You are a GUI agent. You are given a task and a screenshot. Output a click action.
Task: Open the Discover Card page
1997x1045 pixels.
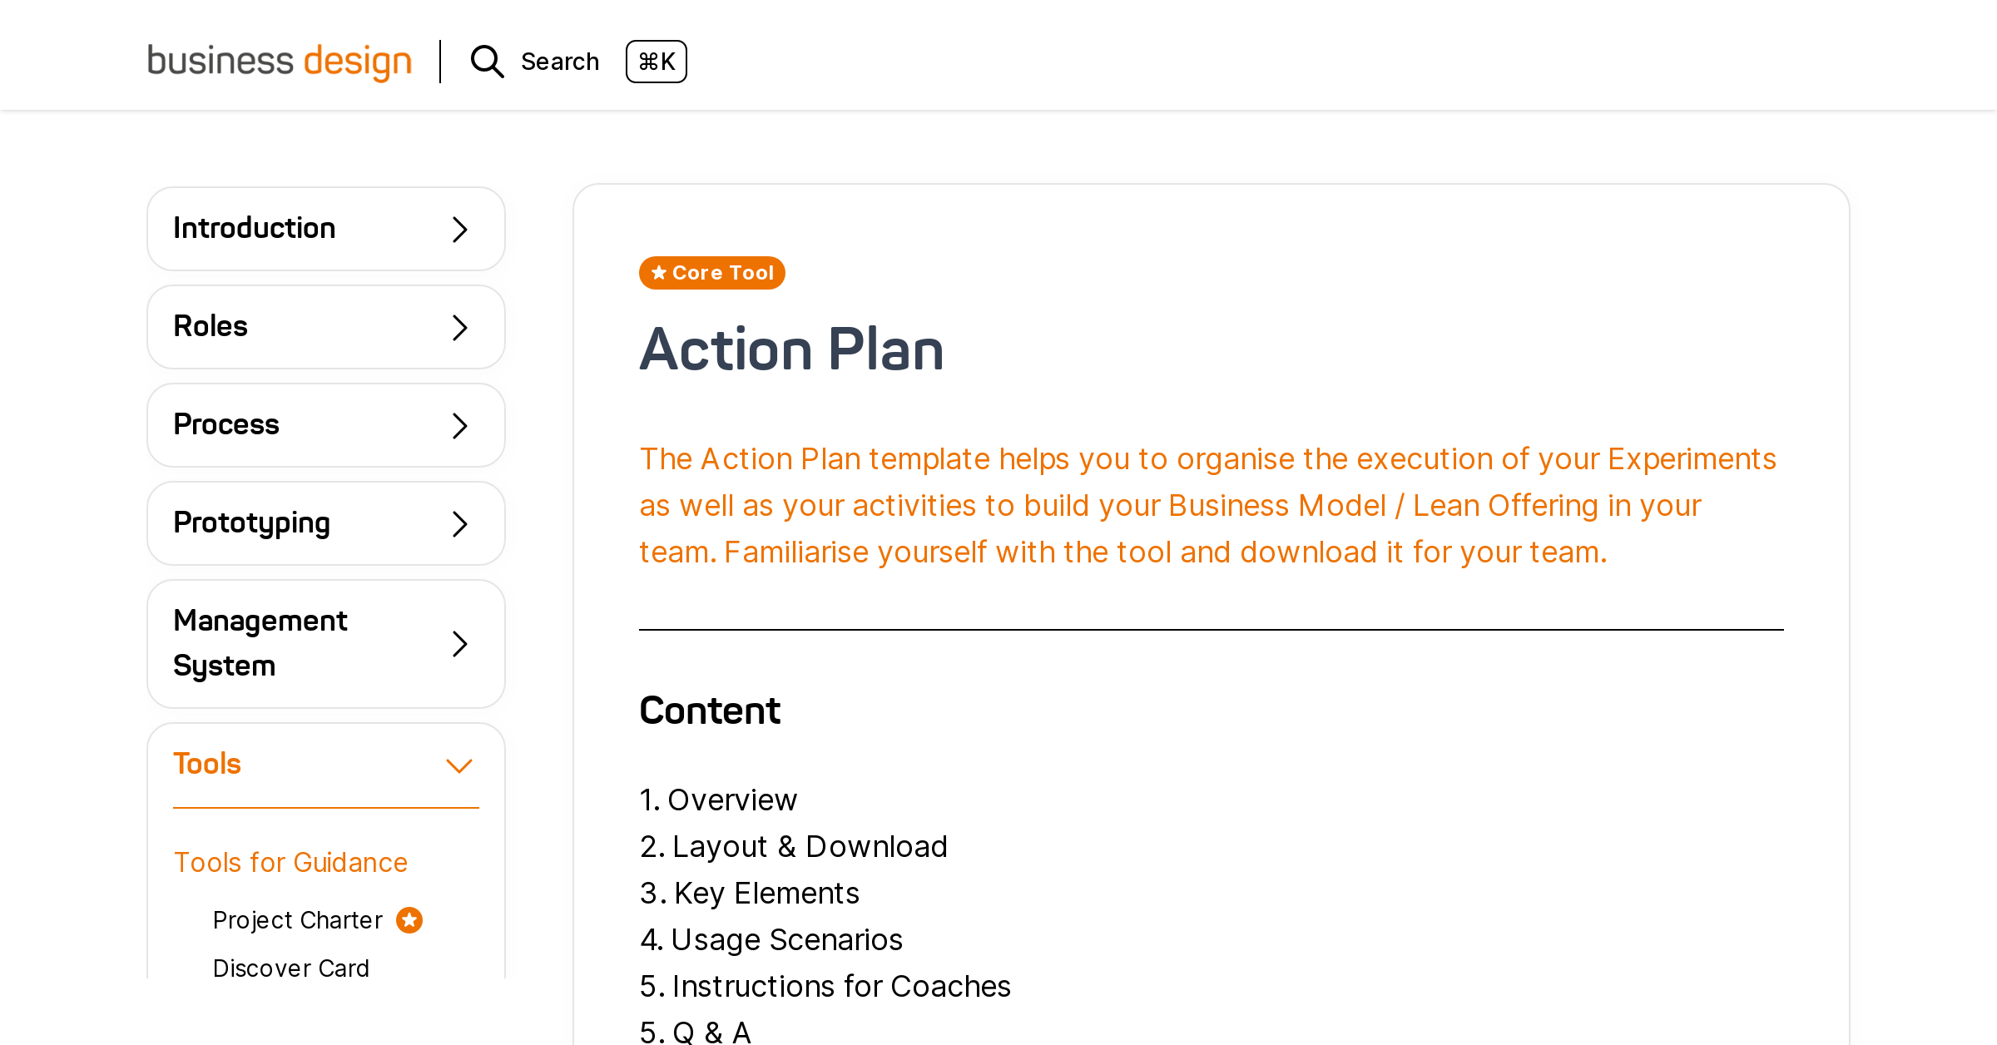[291, 968]
